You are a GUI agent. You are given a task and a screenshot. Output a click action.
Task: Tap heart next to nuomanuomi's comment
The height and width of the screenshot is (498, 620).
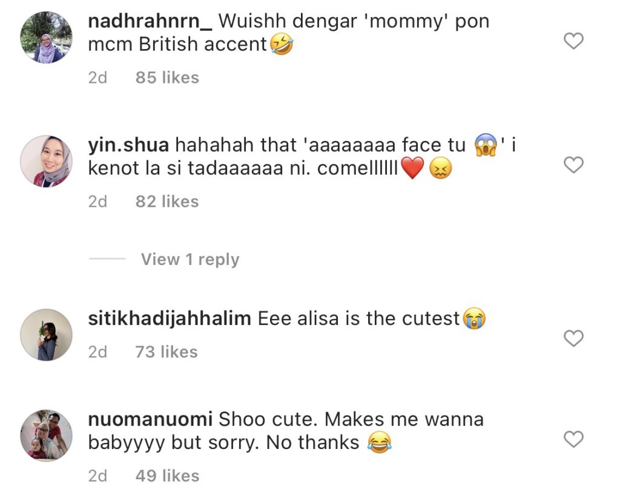click(573, 439)
